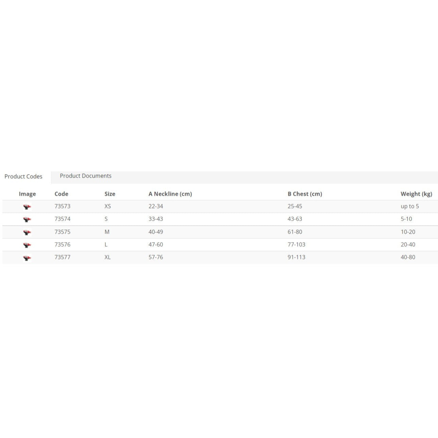Click the B Chest (cm) column header
This screenshot has height=438, width=438.
[x=305, y=194]
